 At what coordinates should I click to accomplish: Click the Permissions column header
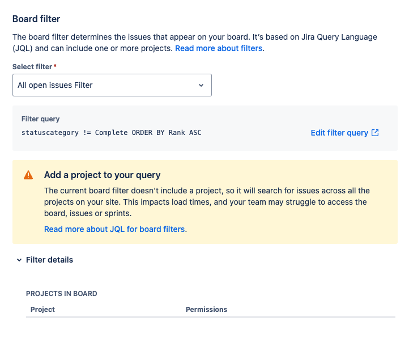pos(206,309)
